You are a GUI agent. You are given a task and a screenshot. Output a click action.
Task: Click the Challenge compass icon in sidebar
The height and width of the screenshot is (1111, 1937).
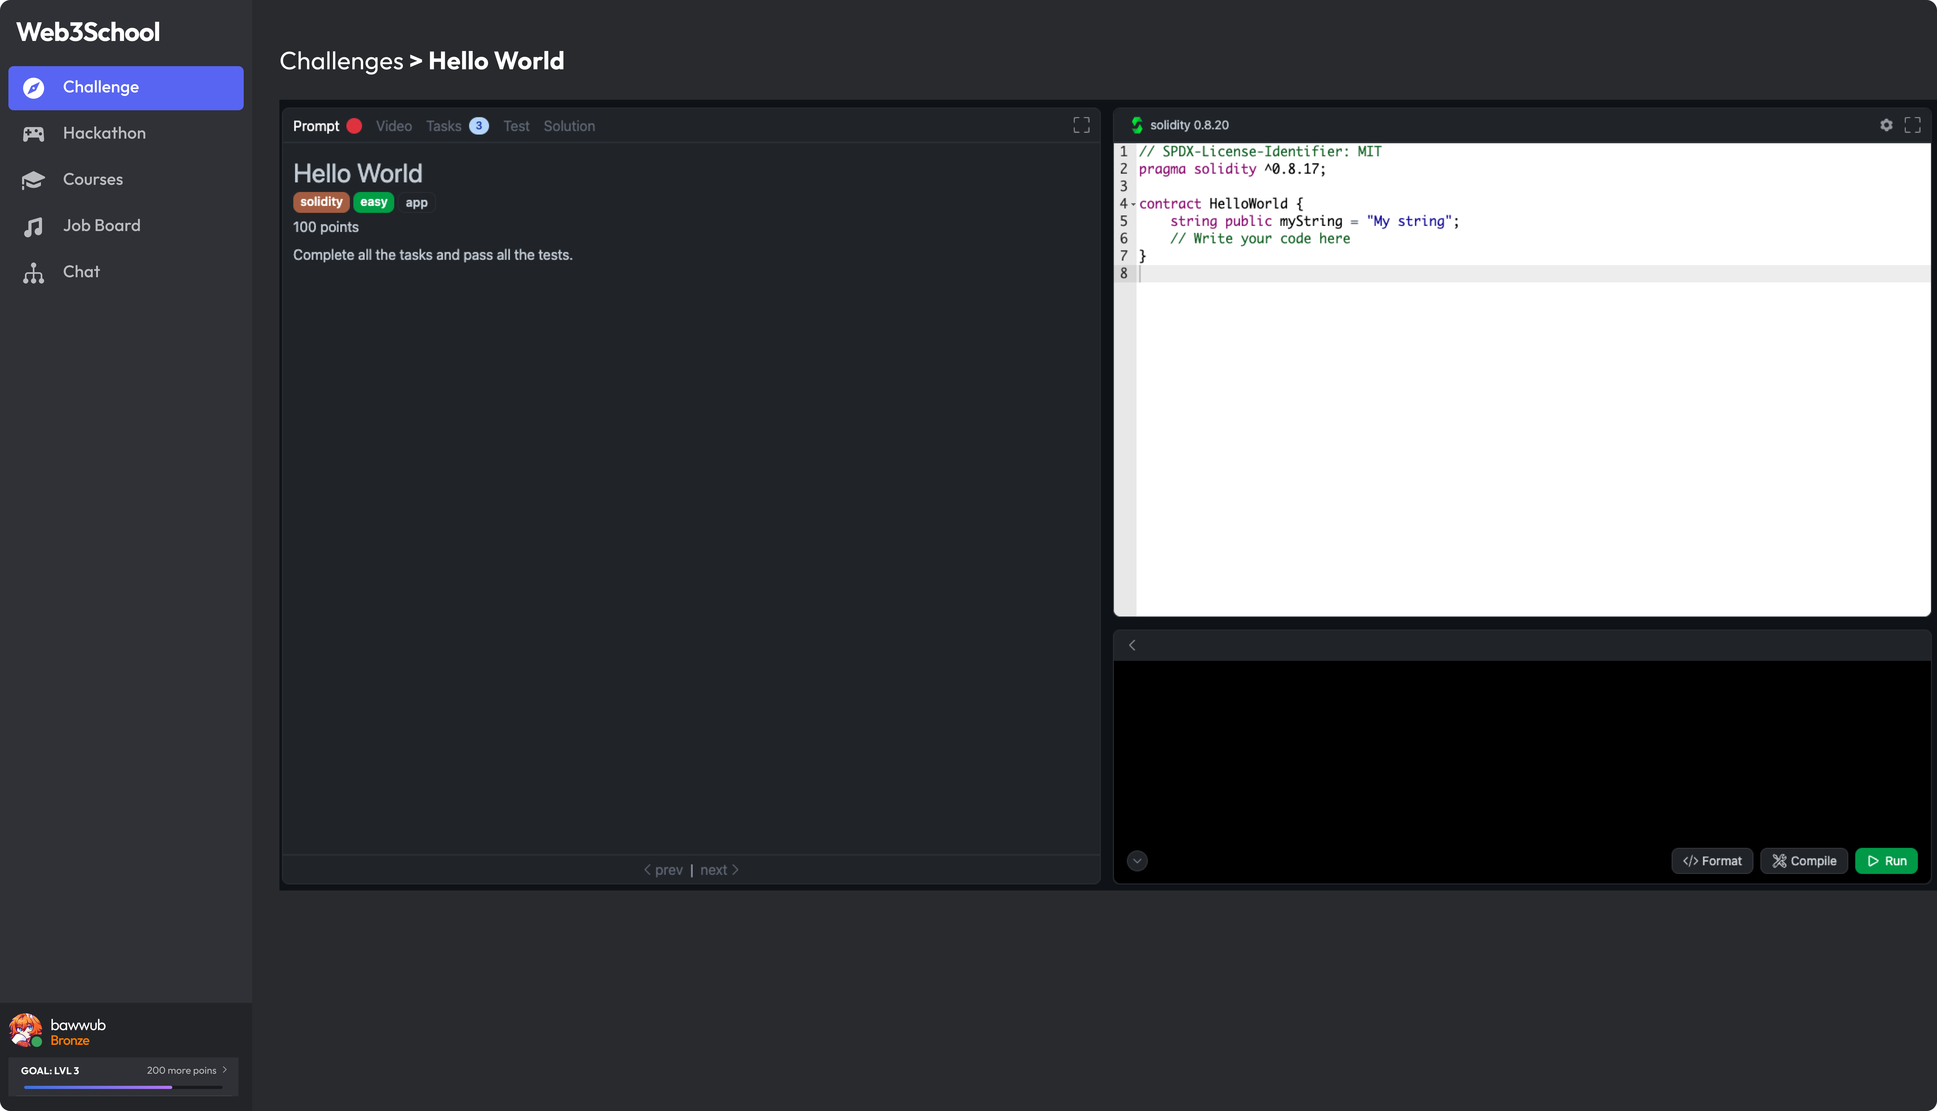point(34,88)
